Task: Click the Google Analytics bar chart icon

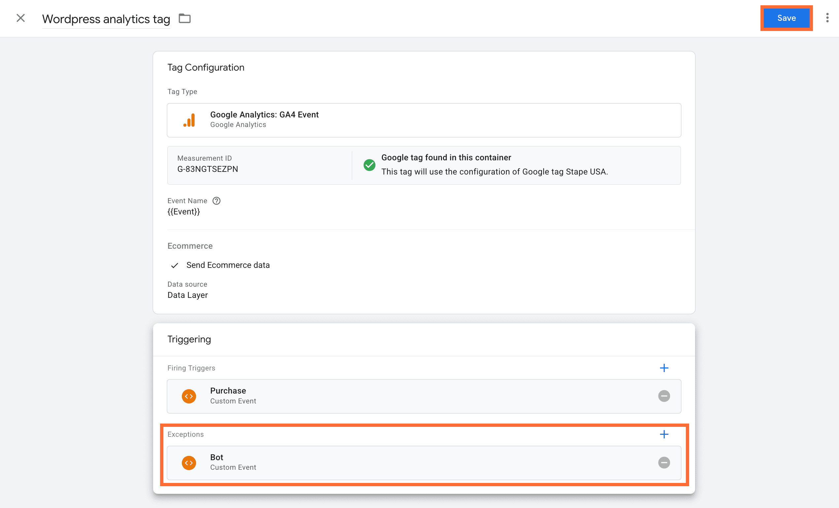Action: click(189, 120)
